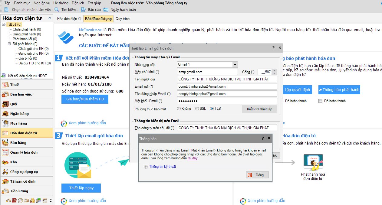Open the Báo cáo toolbar icon

click(x=83, y=10)
